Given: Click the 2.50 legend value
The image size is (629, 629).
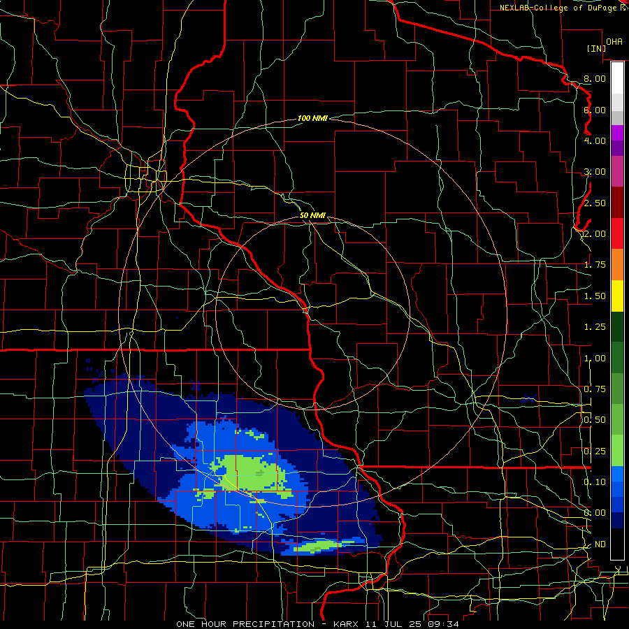Looking at the screenshot, I should (595, 203).
